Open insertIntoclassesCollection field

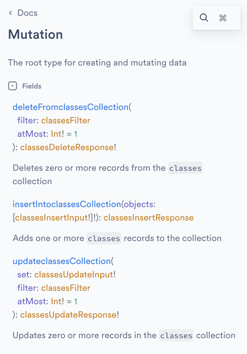(x=67, y=204)
